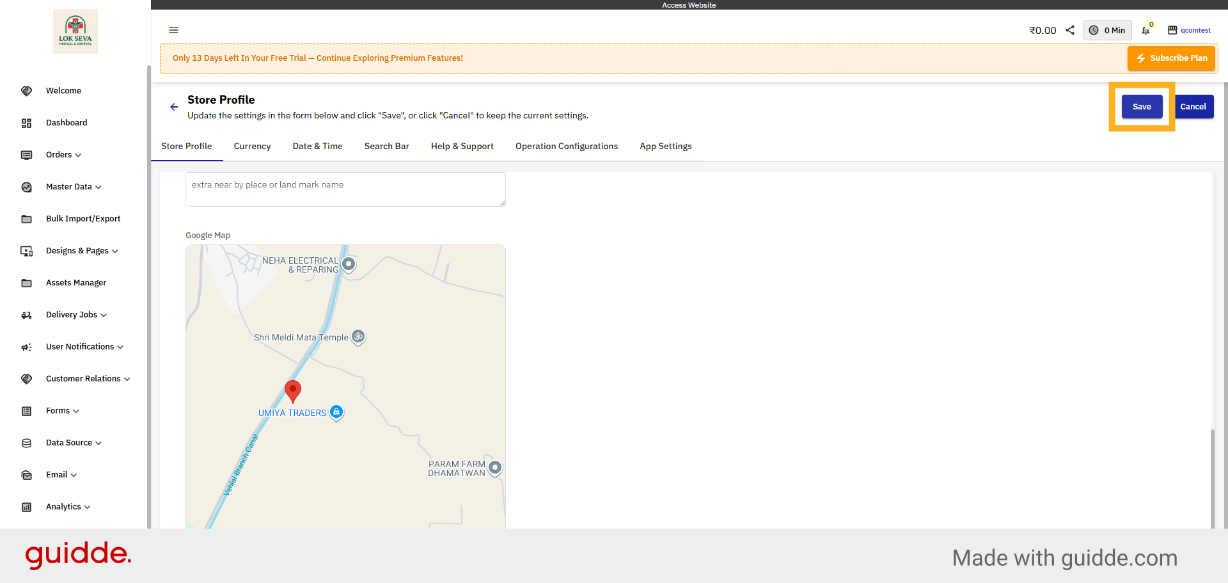Open the Access Website link

coord(689,5)
